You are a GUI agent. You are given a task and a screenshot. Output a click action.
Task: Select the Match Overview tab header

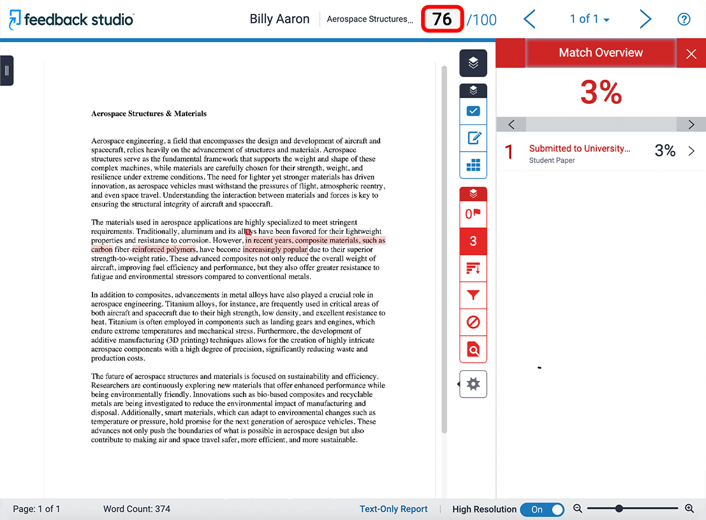coord(601,53)
